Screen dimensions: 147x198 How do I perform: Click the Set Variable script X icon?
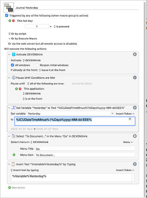[x=13, y=108]
